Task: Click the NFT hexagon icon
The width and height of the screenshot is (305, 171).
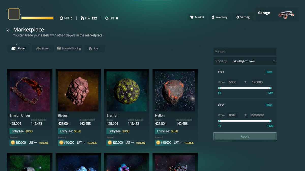Action: coord(61,18)
